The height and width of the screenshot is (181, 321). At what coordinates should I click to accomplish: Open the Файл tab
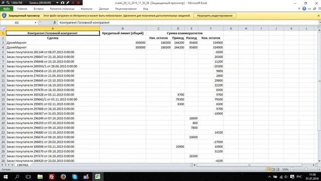pos(7,9)
